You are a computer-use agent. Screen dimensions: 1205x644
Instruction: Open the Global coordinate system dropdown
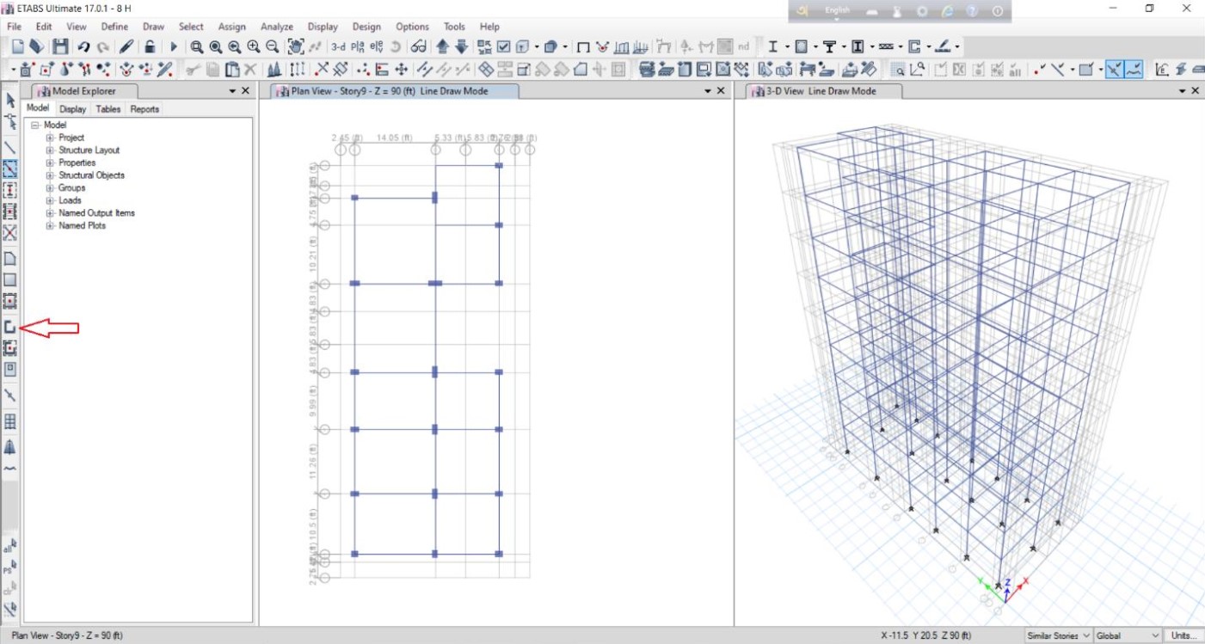1128,635
